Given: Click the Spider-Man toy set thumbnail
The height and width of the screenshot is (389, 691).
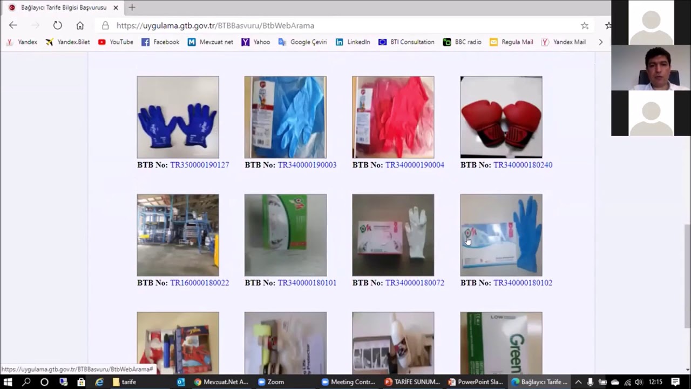Looking at the screenshot, I should [178, 343].
